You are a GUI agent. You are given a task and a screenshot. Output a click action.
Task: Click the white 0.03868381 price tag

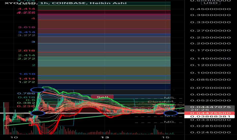(x=211, y=116)
